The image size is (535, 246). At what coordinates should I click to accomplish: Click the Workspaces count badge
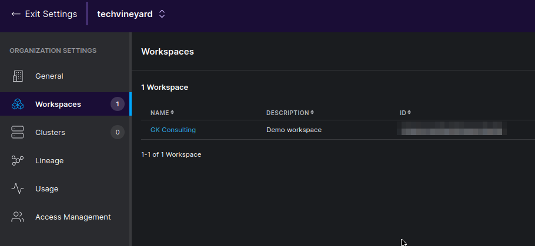pyautogui.click(x=118, y=104)
